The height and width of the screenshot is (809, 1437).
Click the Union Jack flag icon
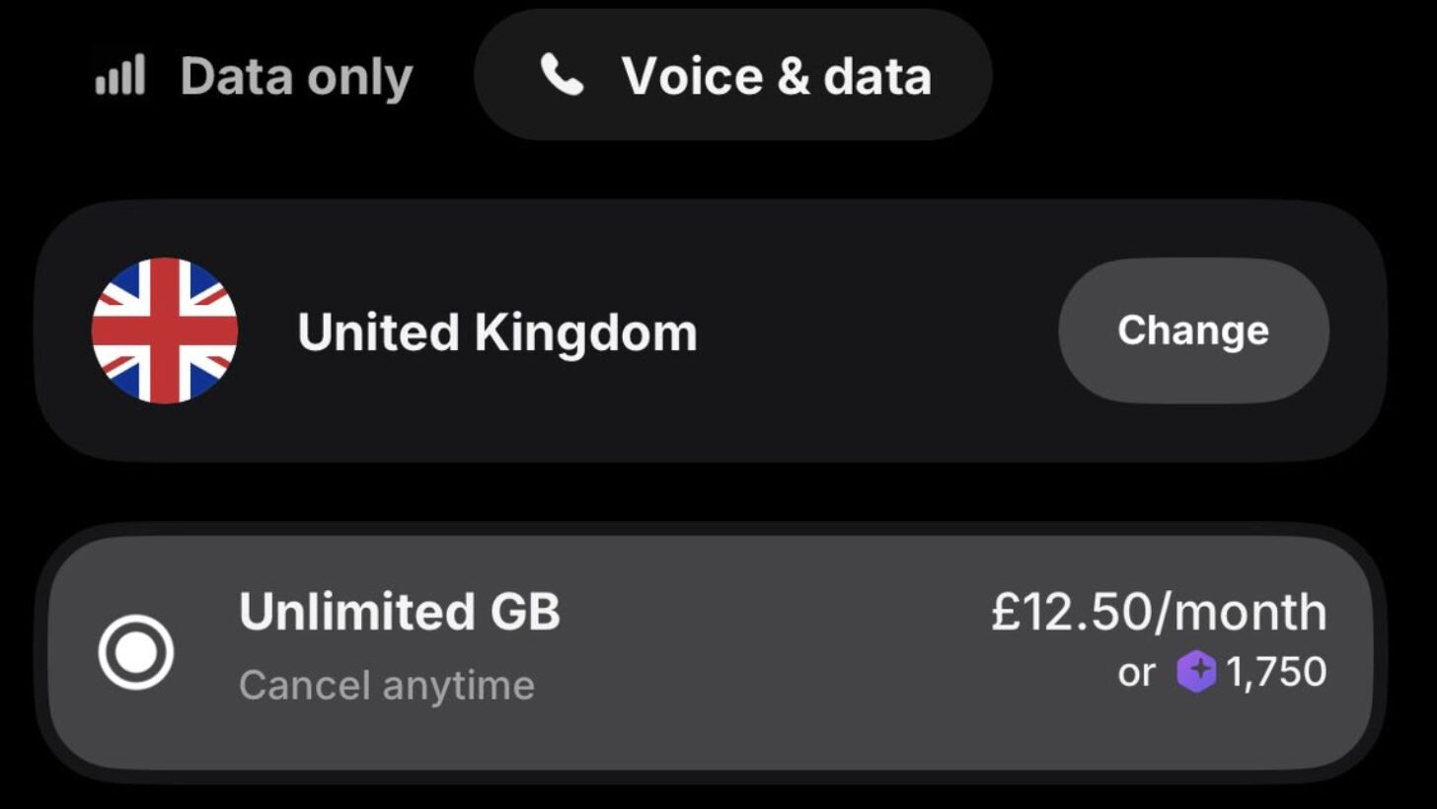pos(165,331)
